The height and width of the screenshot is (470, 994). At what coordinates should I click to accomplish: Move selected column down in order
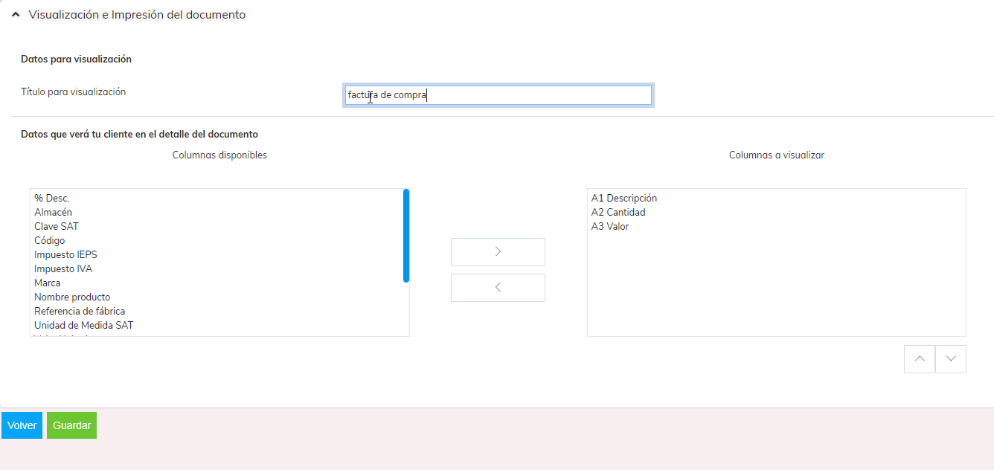point(951,359)
